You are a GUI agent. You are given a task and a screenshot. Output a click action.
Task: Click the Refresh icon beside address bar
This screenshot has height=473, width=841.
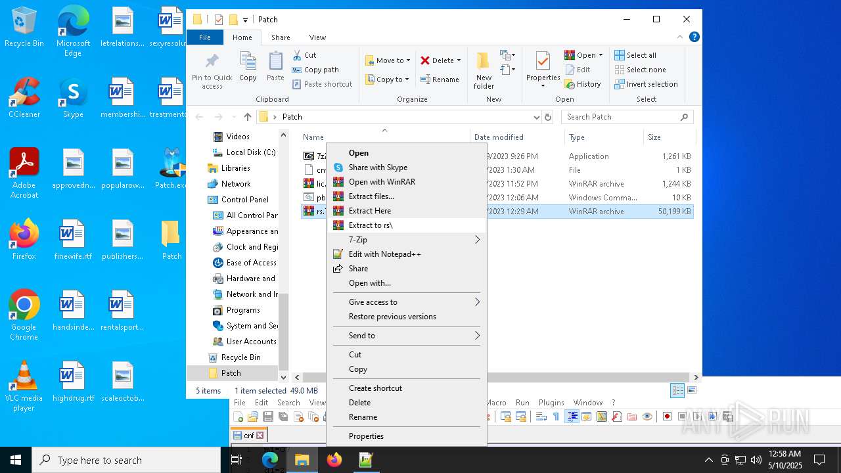(x=548, y=117)
